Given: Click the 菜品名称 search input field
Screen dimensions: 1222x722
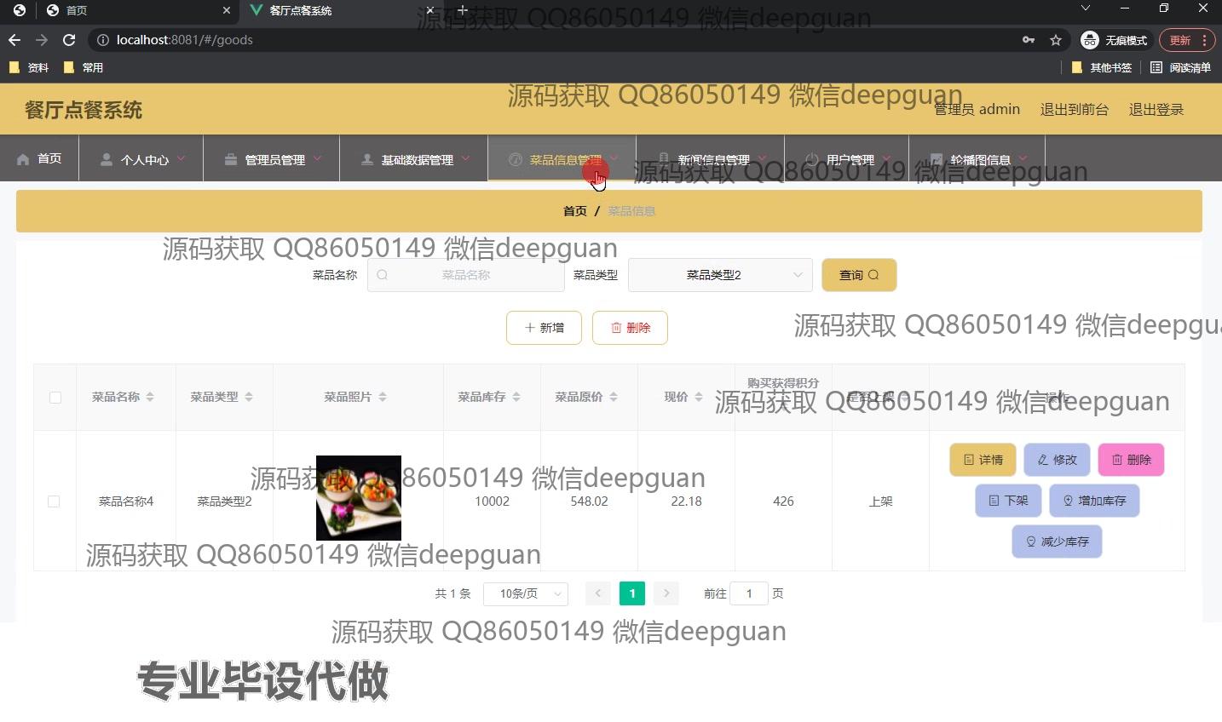Looking at the screenshot, I should (x=466, y=275).
